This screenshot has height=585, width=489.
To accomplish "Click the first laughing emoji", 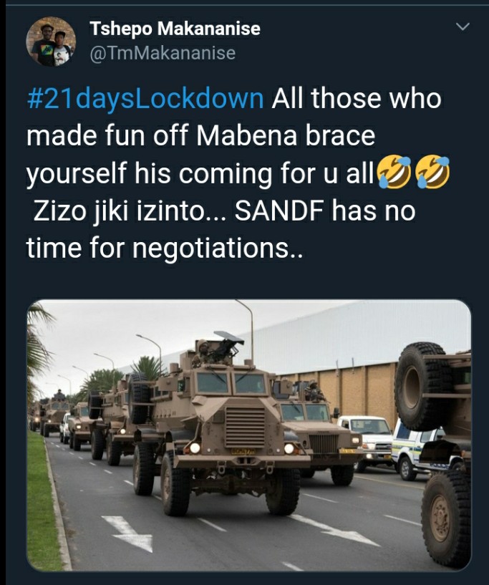I will [x=394, y=173].
